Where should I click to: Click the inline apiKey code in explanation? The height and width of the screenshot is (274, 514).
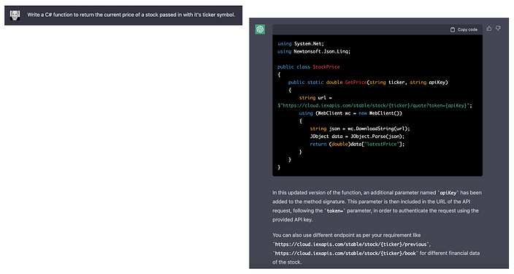(448, 193)
